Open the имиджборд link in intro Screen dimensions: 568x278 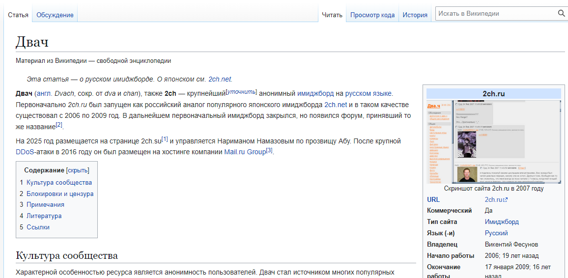(315, 93)
